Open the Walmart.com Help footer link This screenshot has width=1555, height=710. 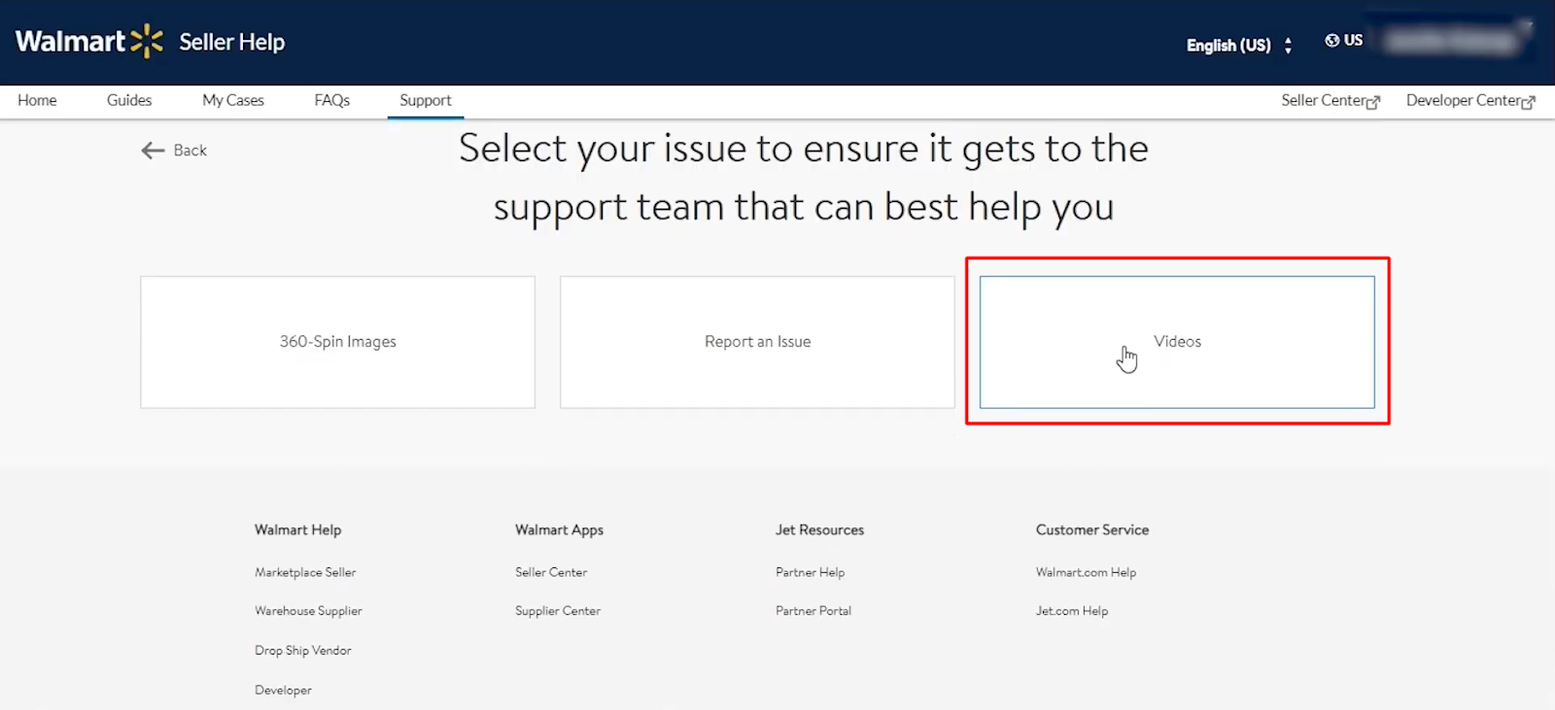(1086, 572)
